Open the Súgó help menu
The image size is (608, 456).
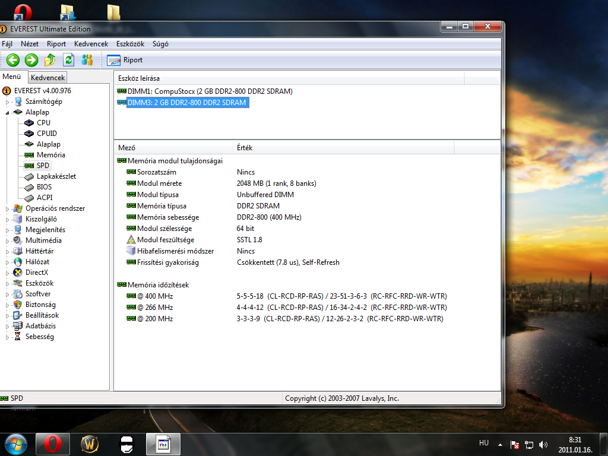click(160, 44)
